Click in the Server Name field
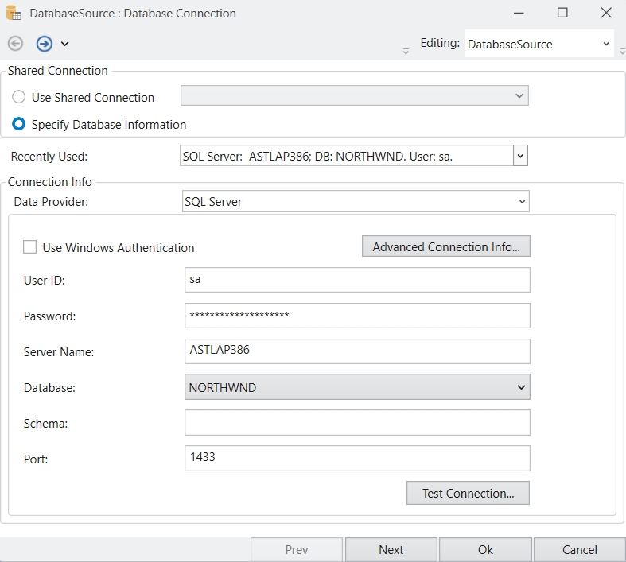Viewport: 626px width, 562px height. (356, 351)
